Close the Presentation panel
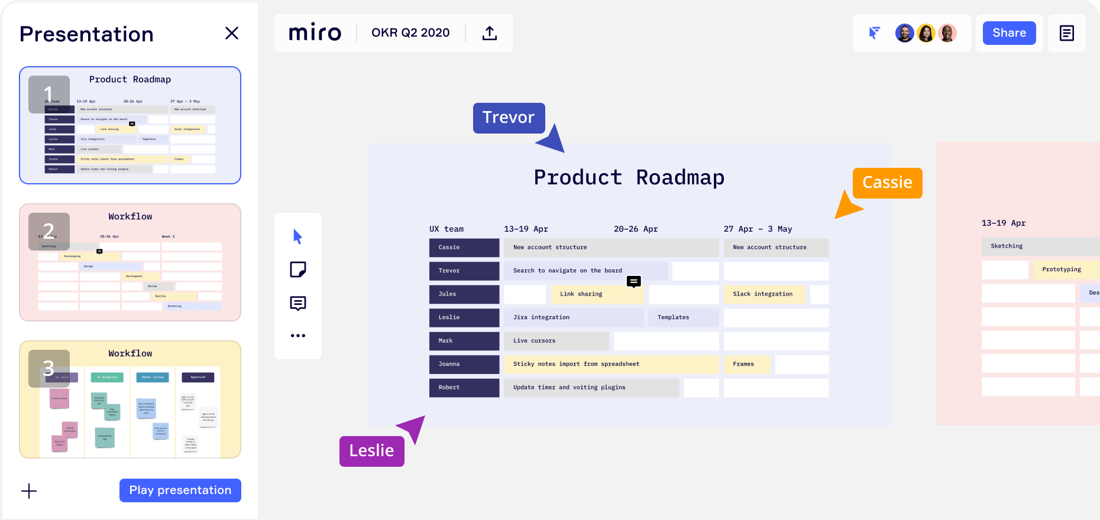 point(232,33)
